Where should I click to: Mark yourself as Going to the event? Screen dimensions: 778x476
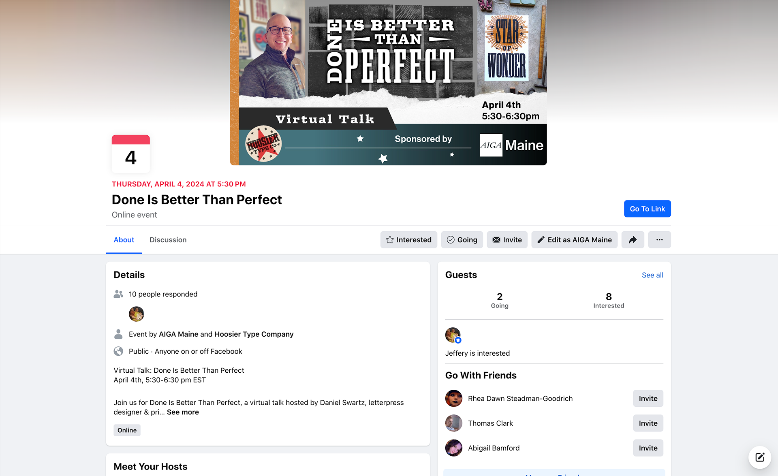tap(462, 240)
